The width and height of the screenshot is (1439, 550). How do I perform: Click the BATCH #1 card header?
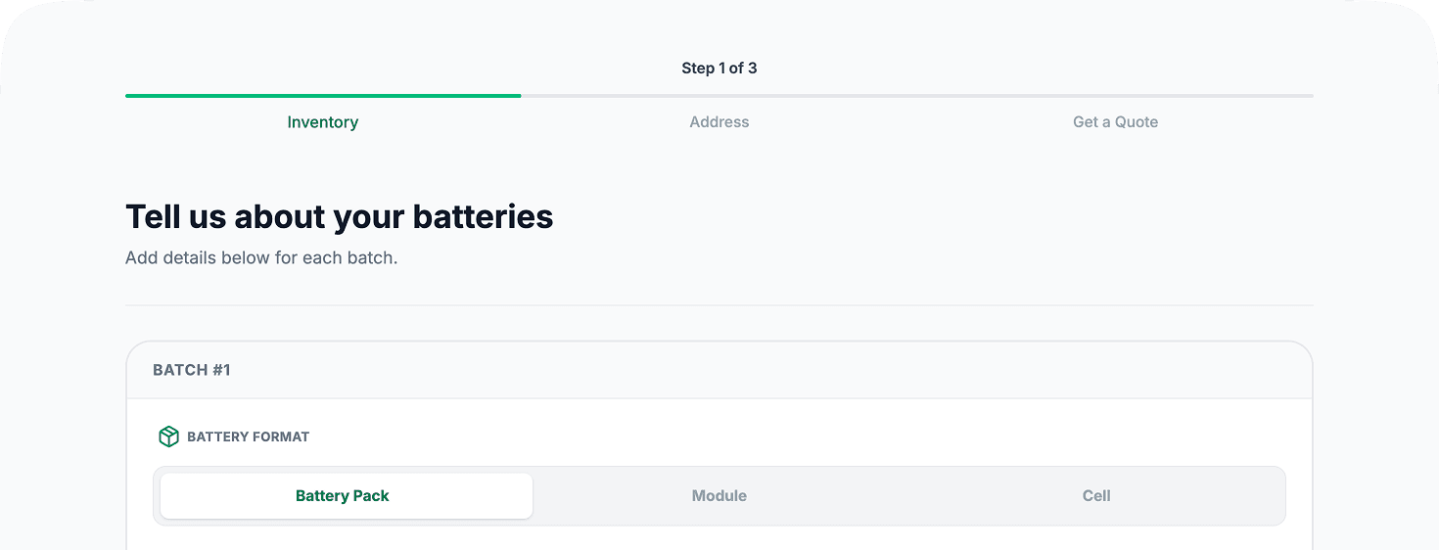click(192, 370)
